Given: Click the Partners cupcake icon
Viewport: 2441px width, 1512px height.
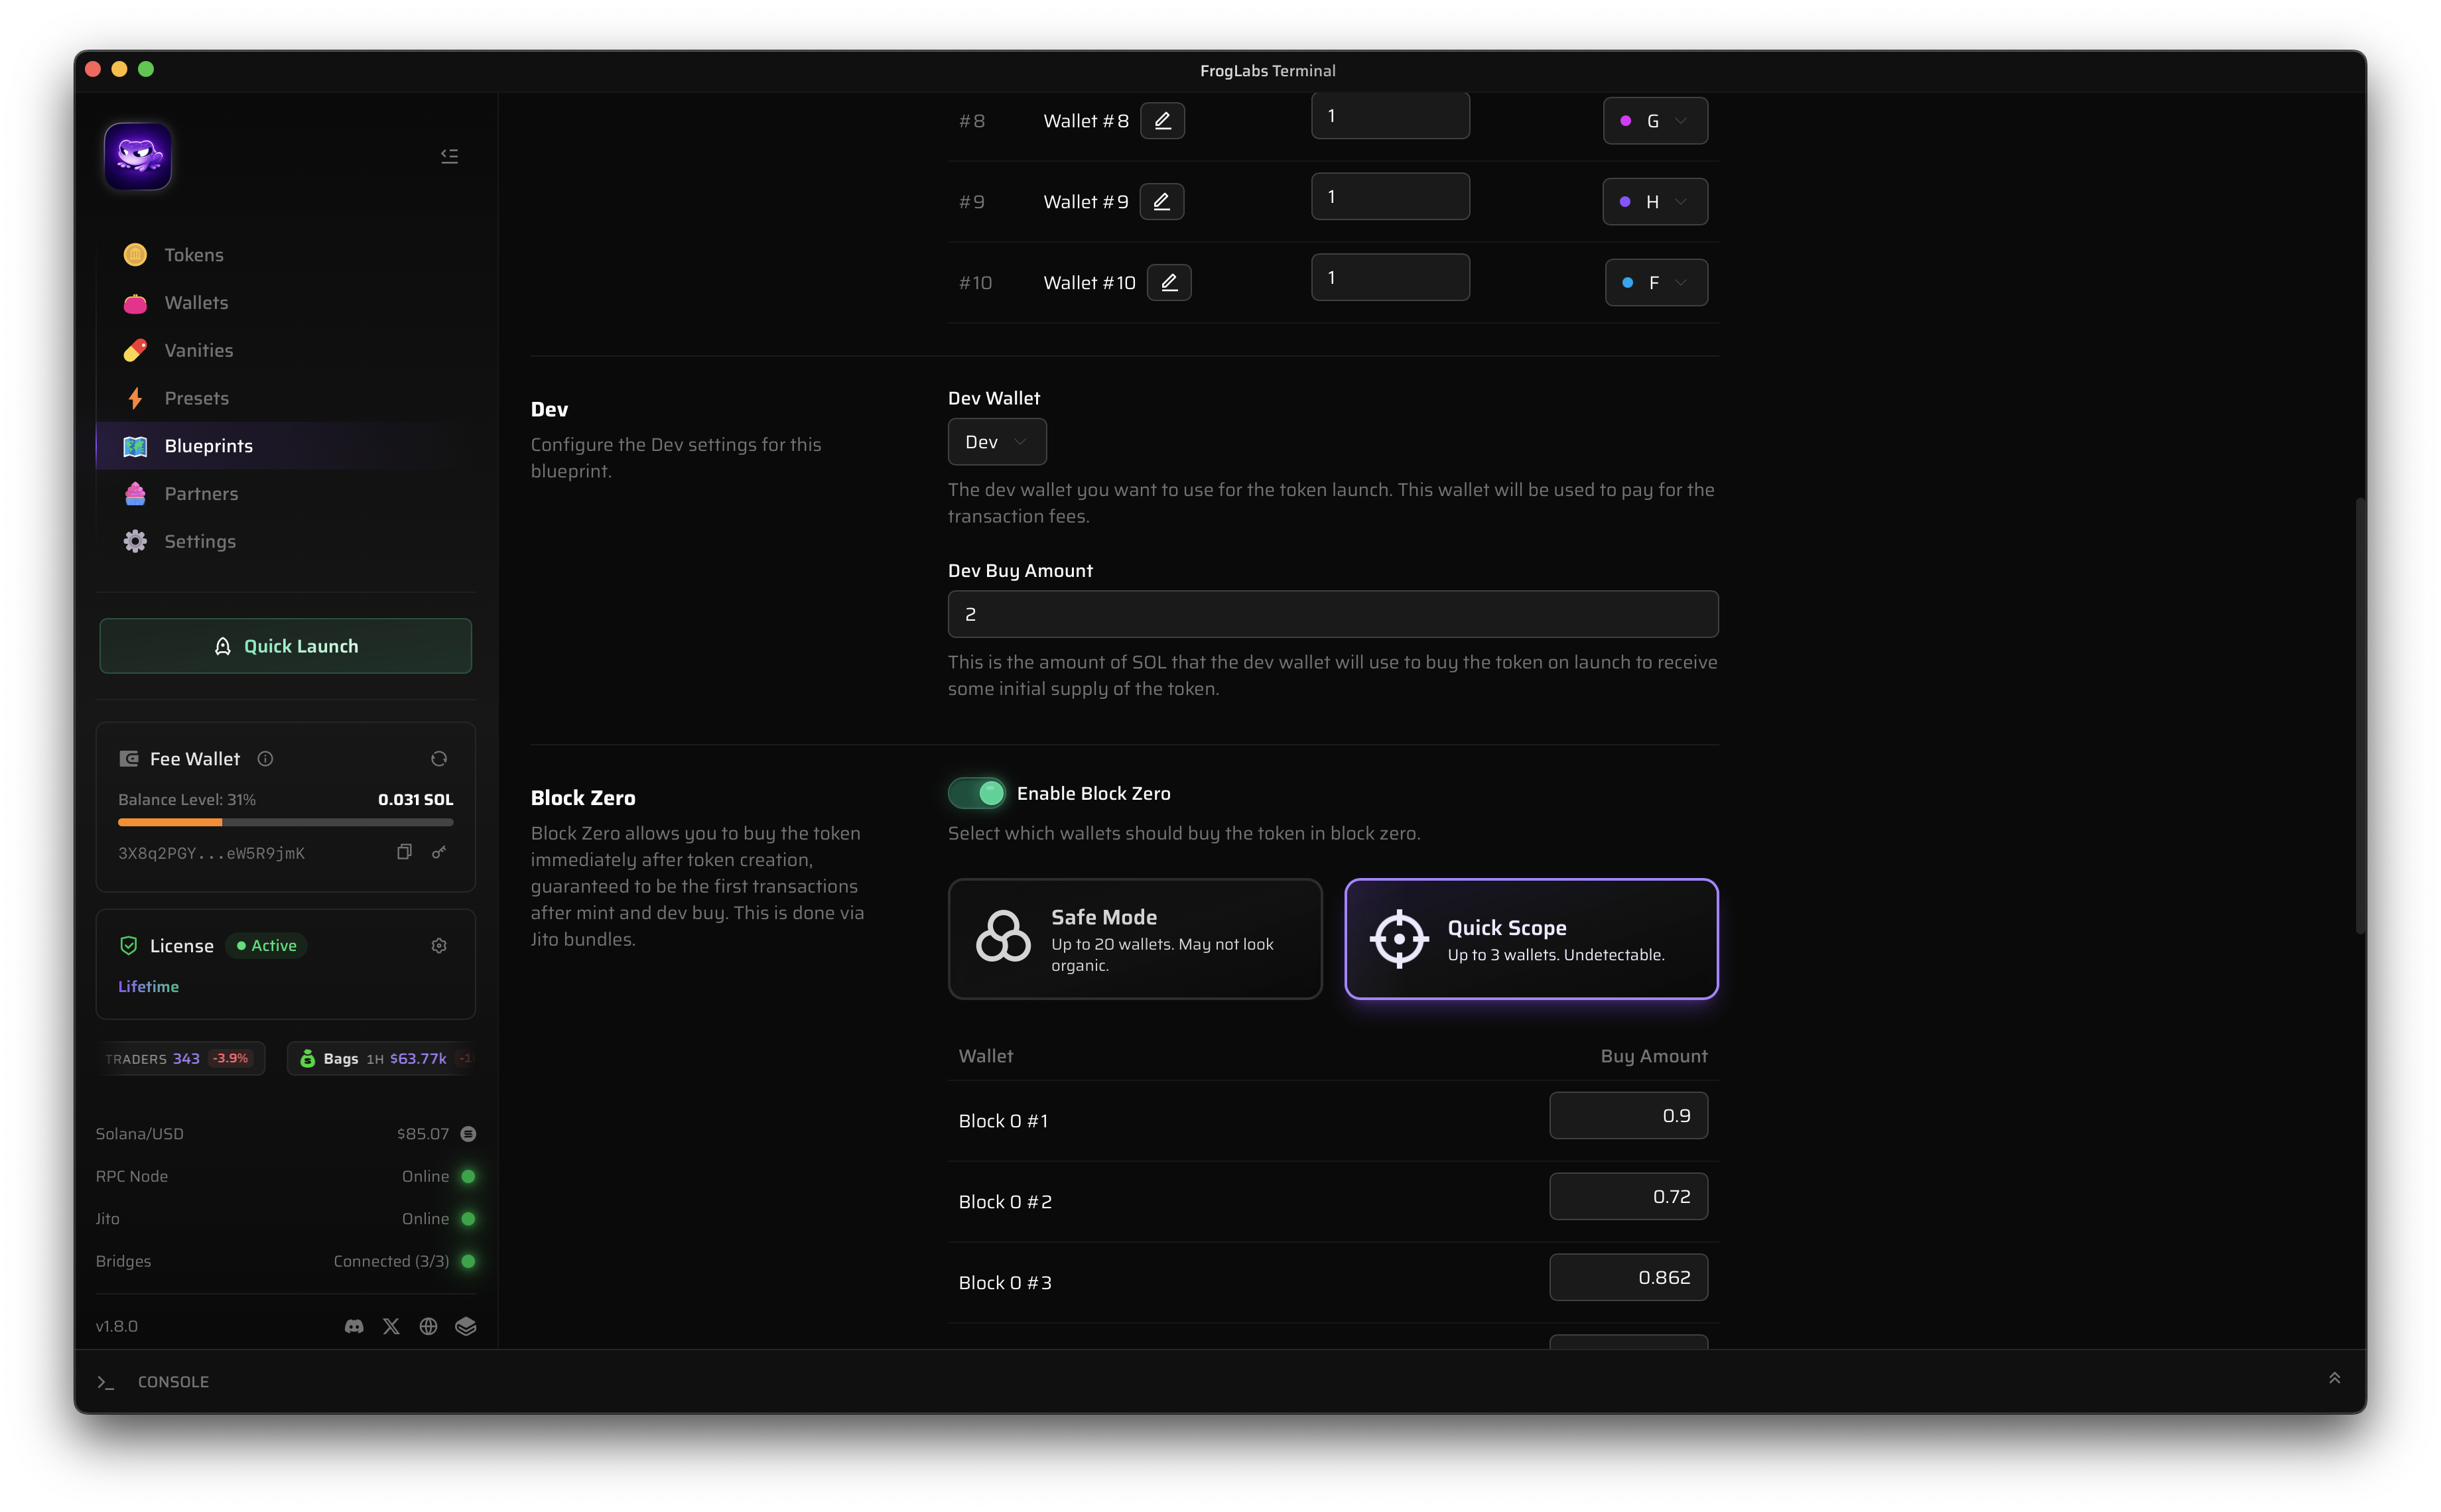Looking at the screenshot, I should (x=135, y=494).
